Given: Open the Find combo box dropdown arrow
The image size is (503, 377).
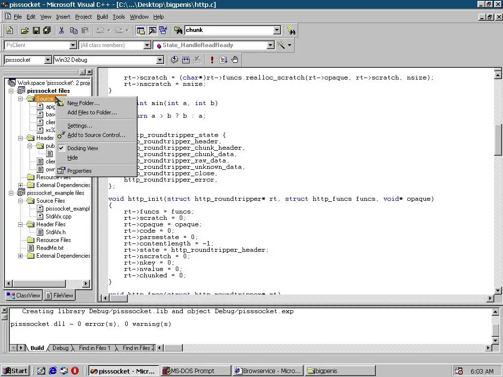Looking at the screenshot, I should (277, 30).
